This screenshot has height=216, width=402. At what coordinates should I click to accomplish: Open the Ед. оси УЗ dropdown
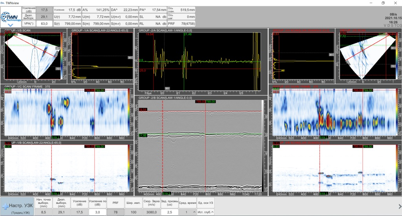[x=206, y=212]
